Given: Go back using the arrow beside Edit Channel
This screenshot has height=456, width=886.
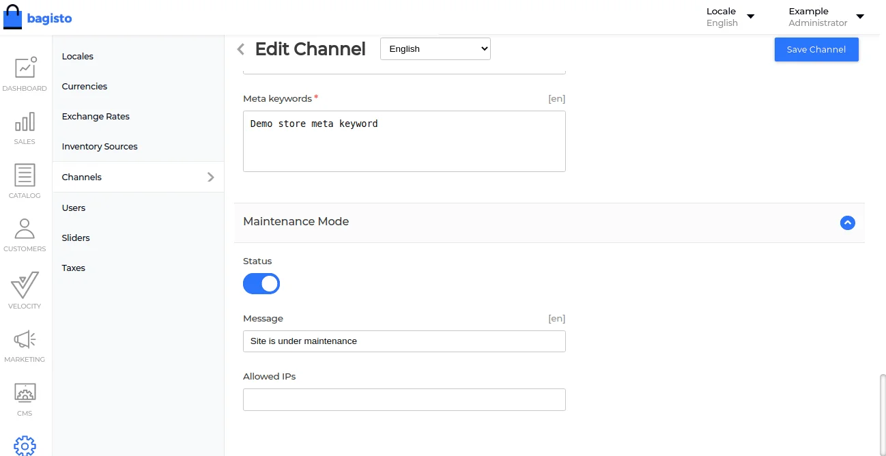Looking at the screenshot, I should [x=240, y=49].
